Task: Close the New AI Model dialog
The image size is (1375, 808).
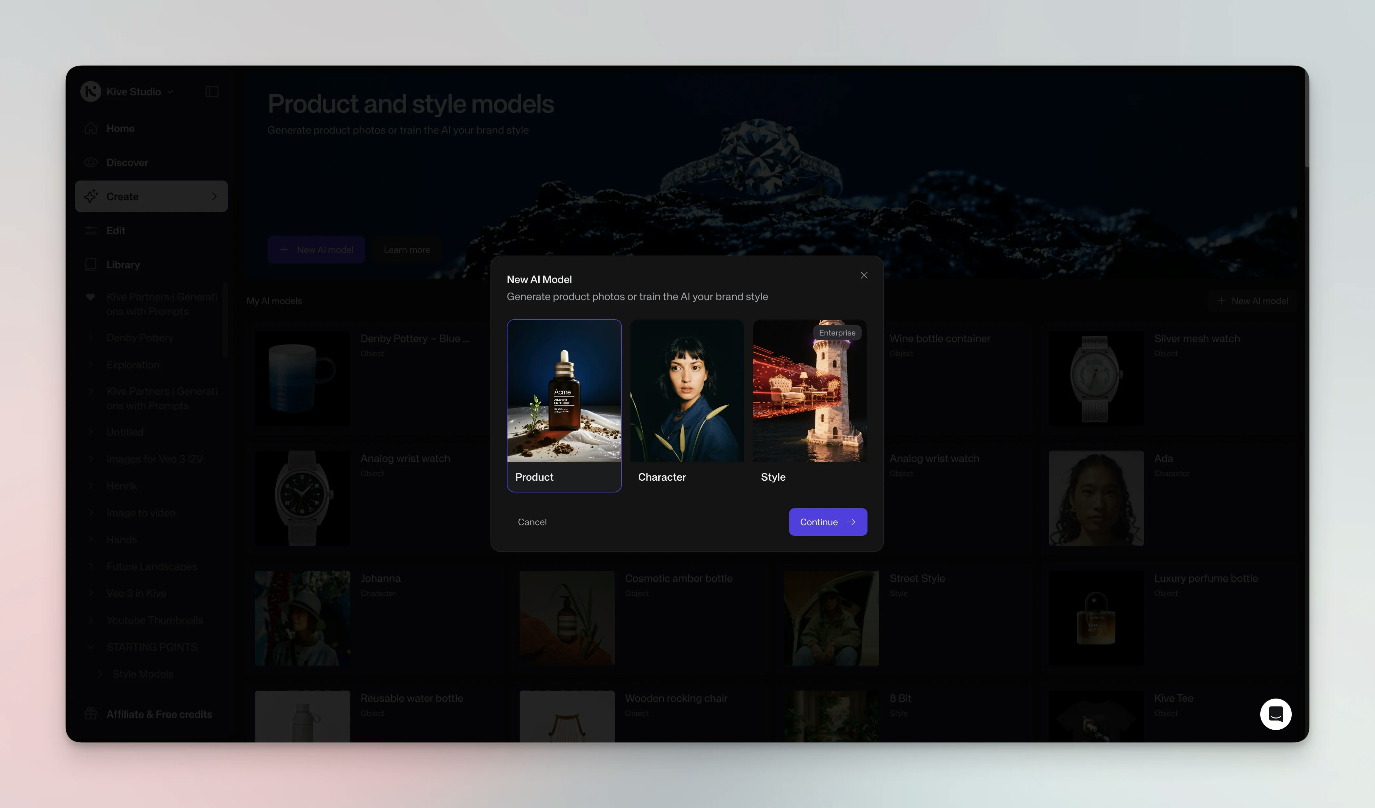Action: click(864, 275)
